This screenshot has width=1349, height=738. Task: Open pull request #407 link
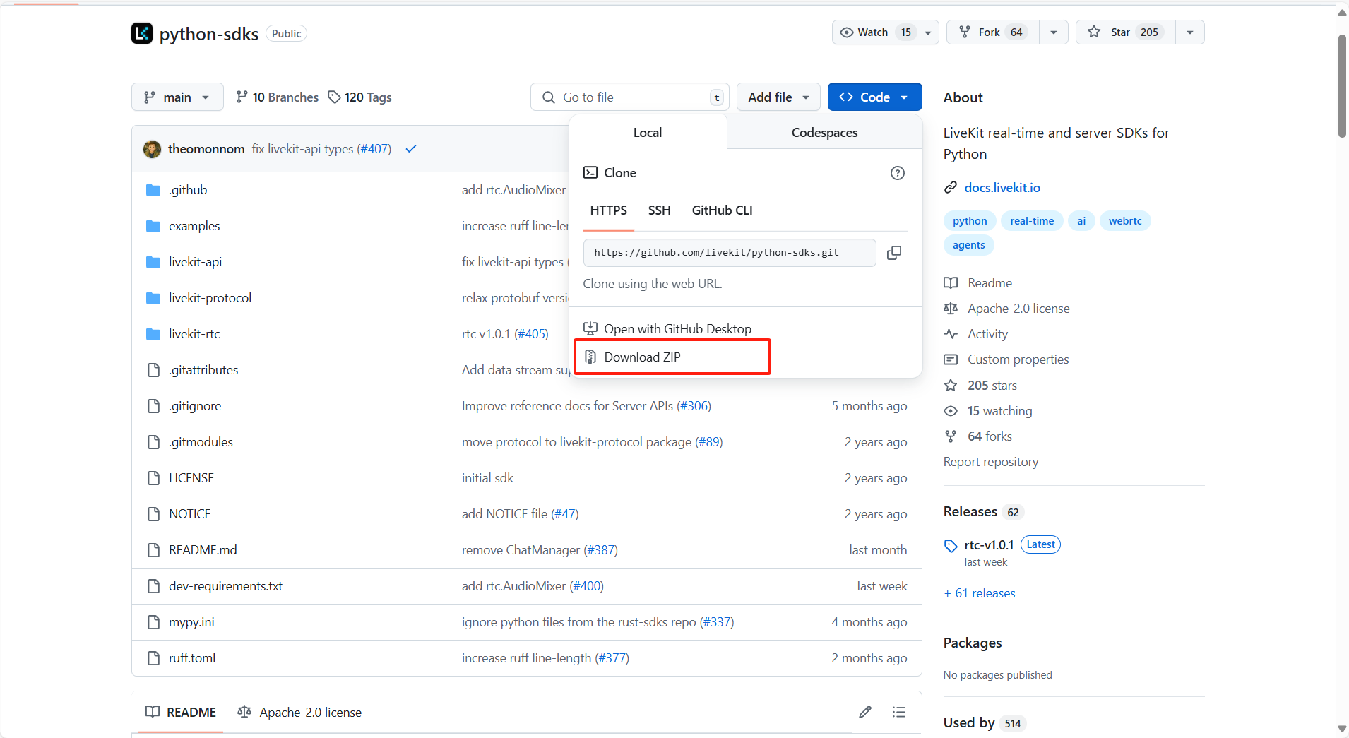pos(374,149)
